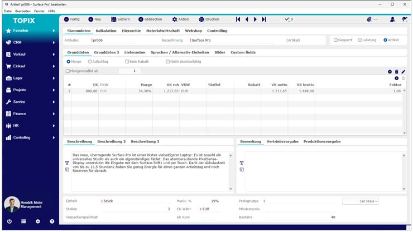The image size is (413, 232).
Task: Check the Kein Rabatt checkbox
Action: [126, 61]
